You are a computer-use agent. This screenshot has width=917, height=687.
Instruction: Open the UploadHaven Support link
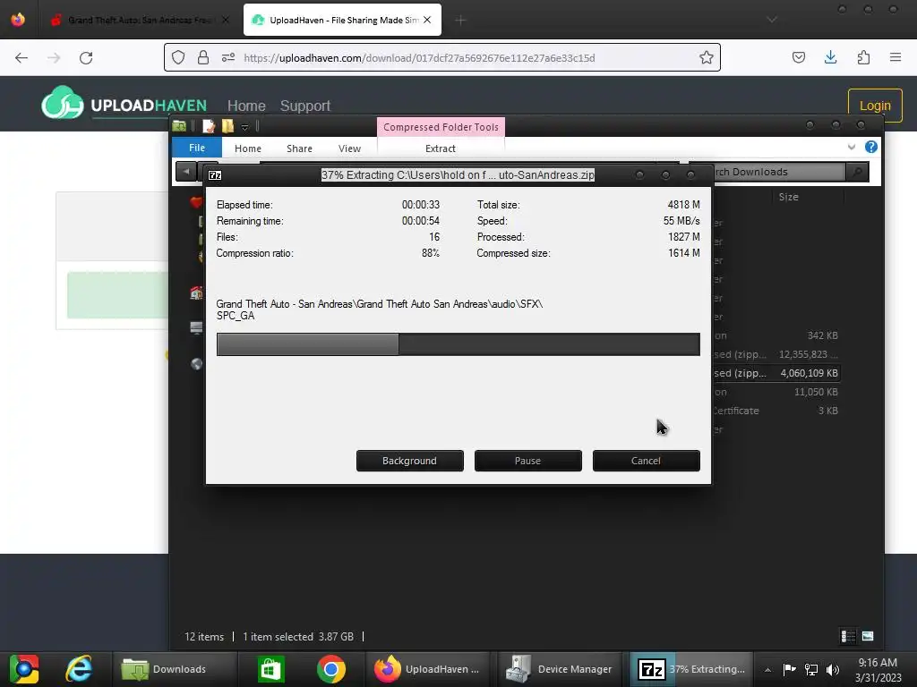click(x=305, y=106)
